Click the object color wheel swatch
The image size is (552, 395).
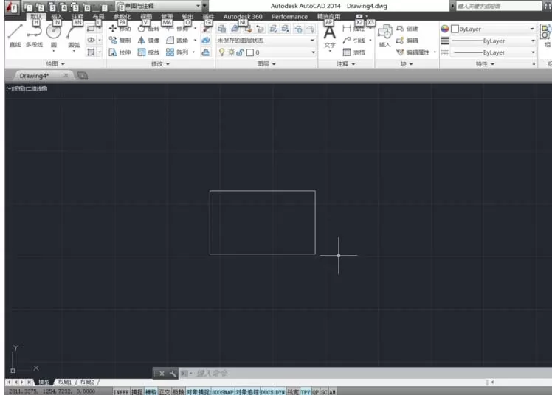tap(445, 29)
